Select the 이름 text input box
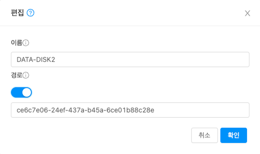Screen dimensions: 260x154 tap(130, 59)
